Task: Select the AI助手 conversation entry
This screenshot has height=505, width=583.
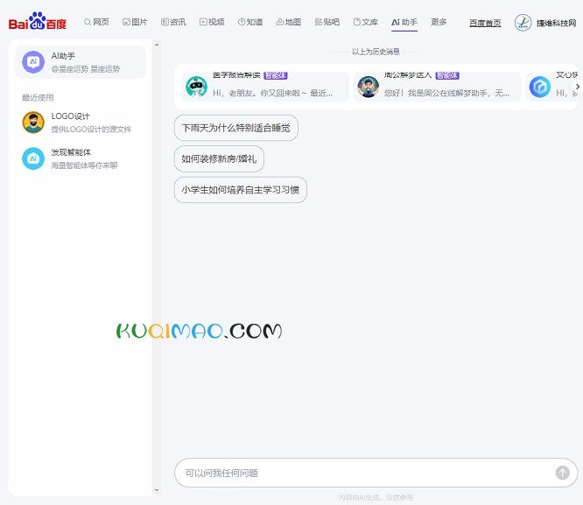Action: point(81,62)
